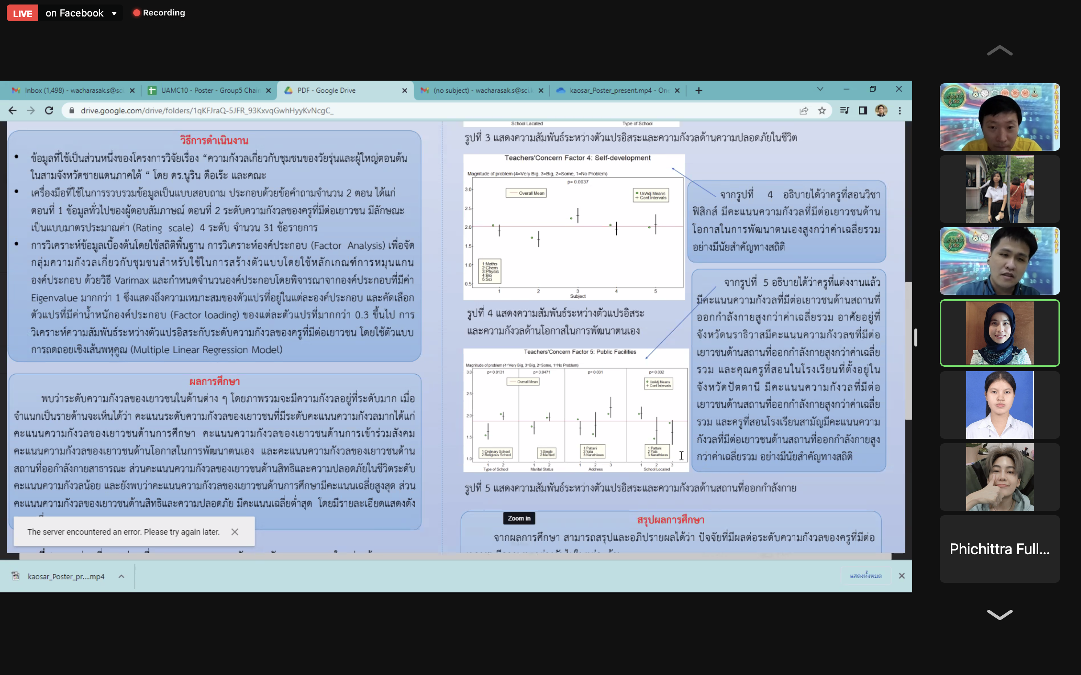Screen dimensions: 1081x675
Task: Switch to the (no subject) Gmail tab
Action: pyautogui.click(x=482, y=90)
